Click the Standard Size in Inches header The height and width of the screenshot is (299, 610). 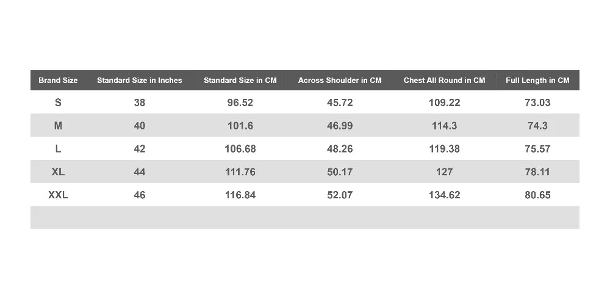tap(139, 80)
